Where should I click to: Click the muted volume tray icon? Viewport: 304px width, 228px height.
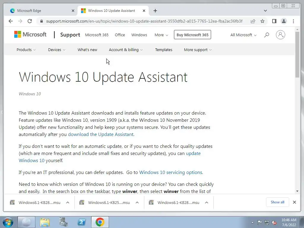click(274, 222)
